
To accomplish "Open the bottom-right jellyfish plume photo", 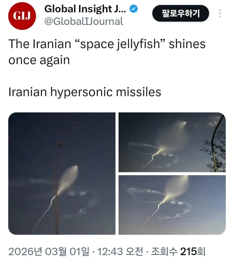I will [x=172, y=205].
